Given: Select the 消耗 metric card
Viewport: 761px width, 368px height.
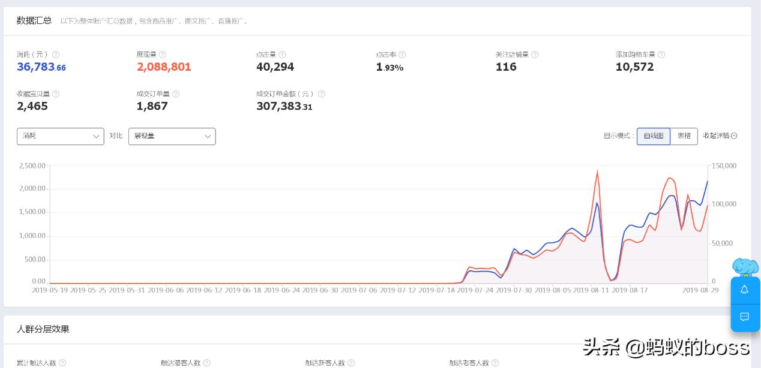Looking at the screenshot, I should pyautogui.click(x=41, y=61).
